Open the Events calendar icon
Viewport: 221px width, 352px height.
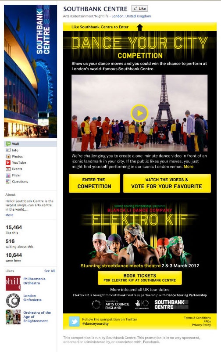[8, 169]
